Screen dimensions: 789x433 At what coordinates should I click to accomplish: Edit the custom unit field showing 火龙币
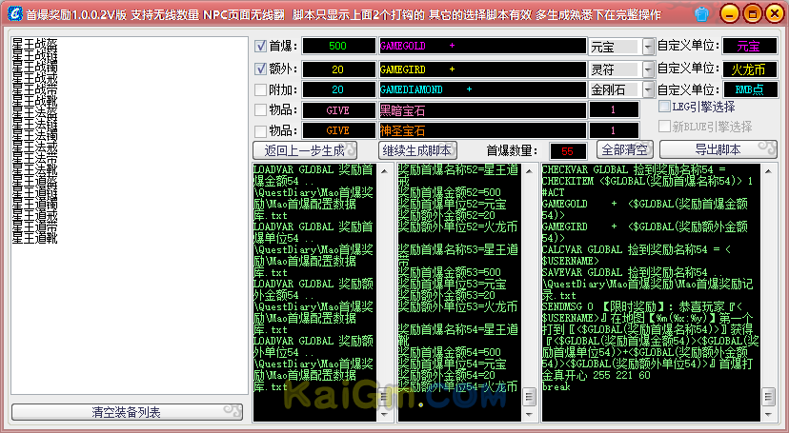(748, 69)
